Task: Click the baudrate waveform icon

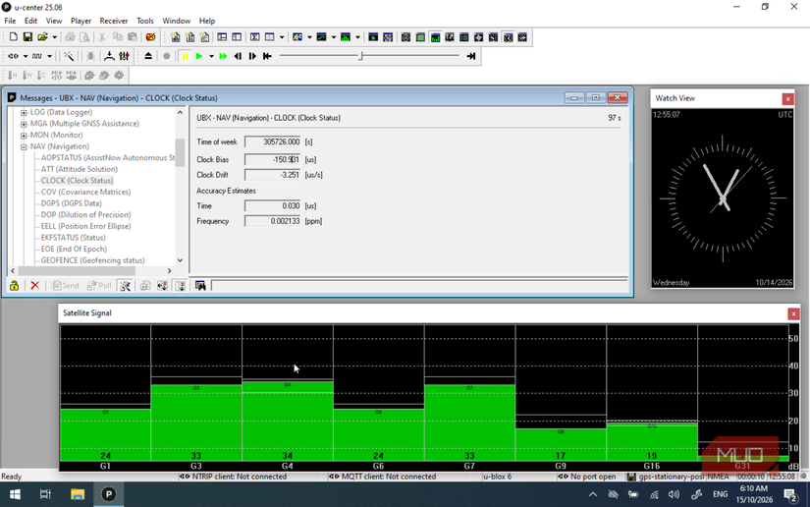Action: 36,56
